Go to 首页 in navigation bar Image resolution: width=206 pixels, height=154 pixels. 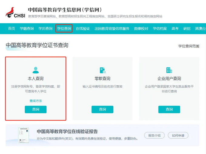pos(12,28)
